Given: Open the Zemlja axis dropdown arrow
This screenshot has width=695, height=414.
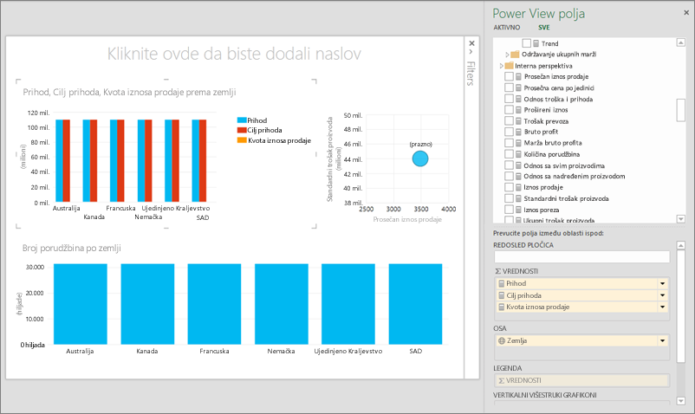Looking at the screenshot, I should click(663, 341).
